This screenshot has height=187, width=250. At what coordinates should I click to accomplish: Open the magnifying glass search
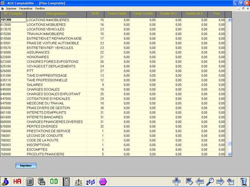click(x=210, y=181)
